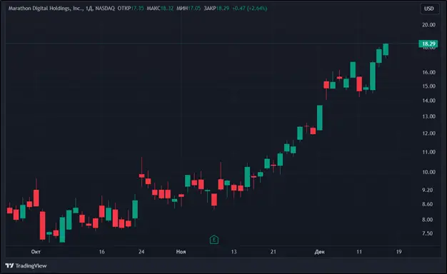Click the 9.20 price axis label
This screenshot has height=274, width=447.
click(427, 190)
